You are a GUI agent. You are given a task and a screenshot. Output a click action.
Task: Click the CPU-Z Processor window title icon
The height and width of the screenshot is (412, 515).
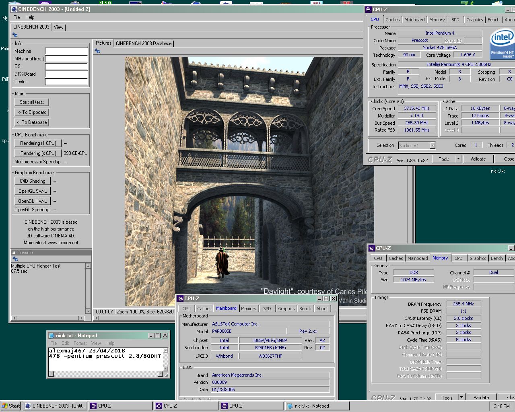point(369,10)
